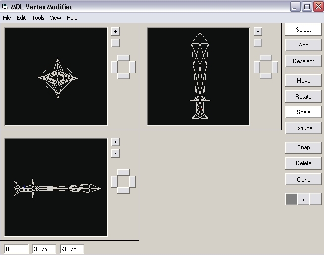Click the Snap button
Viewport: 324px width, 255px height.
click(x=303, y=147)
